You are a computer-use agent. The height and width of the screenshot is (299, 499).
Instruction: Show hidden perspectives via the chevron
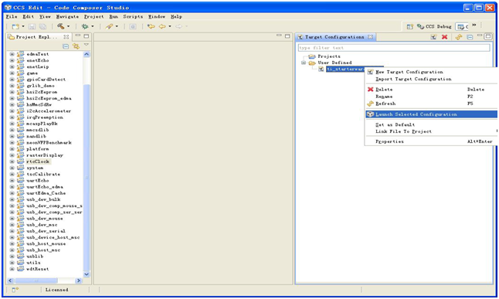(x=474, y=25)
